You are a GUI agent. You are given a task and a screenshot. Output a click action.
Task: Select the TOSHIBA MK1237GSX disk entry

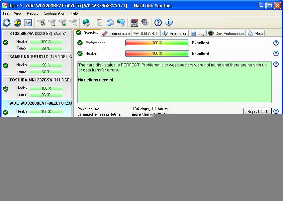click(37, 80)
